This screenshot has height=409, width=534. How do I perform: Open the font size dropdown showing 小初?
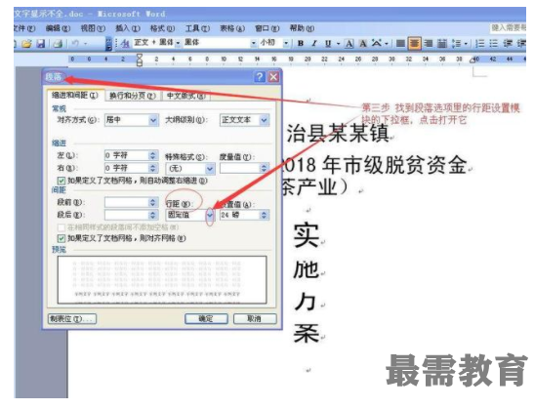coord(274,43)
